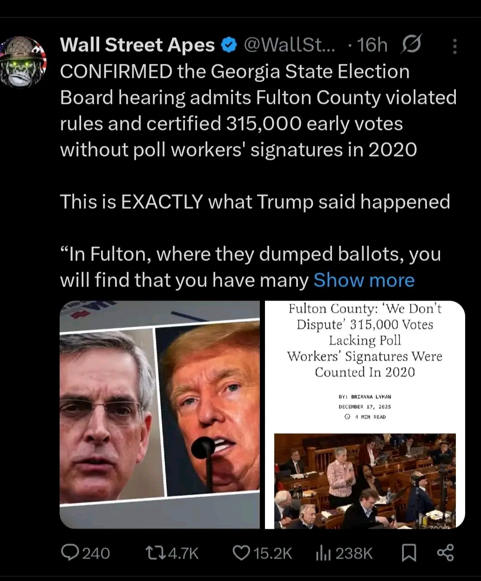Open the Fulton County article screenshot

(x=365, y=415)
